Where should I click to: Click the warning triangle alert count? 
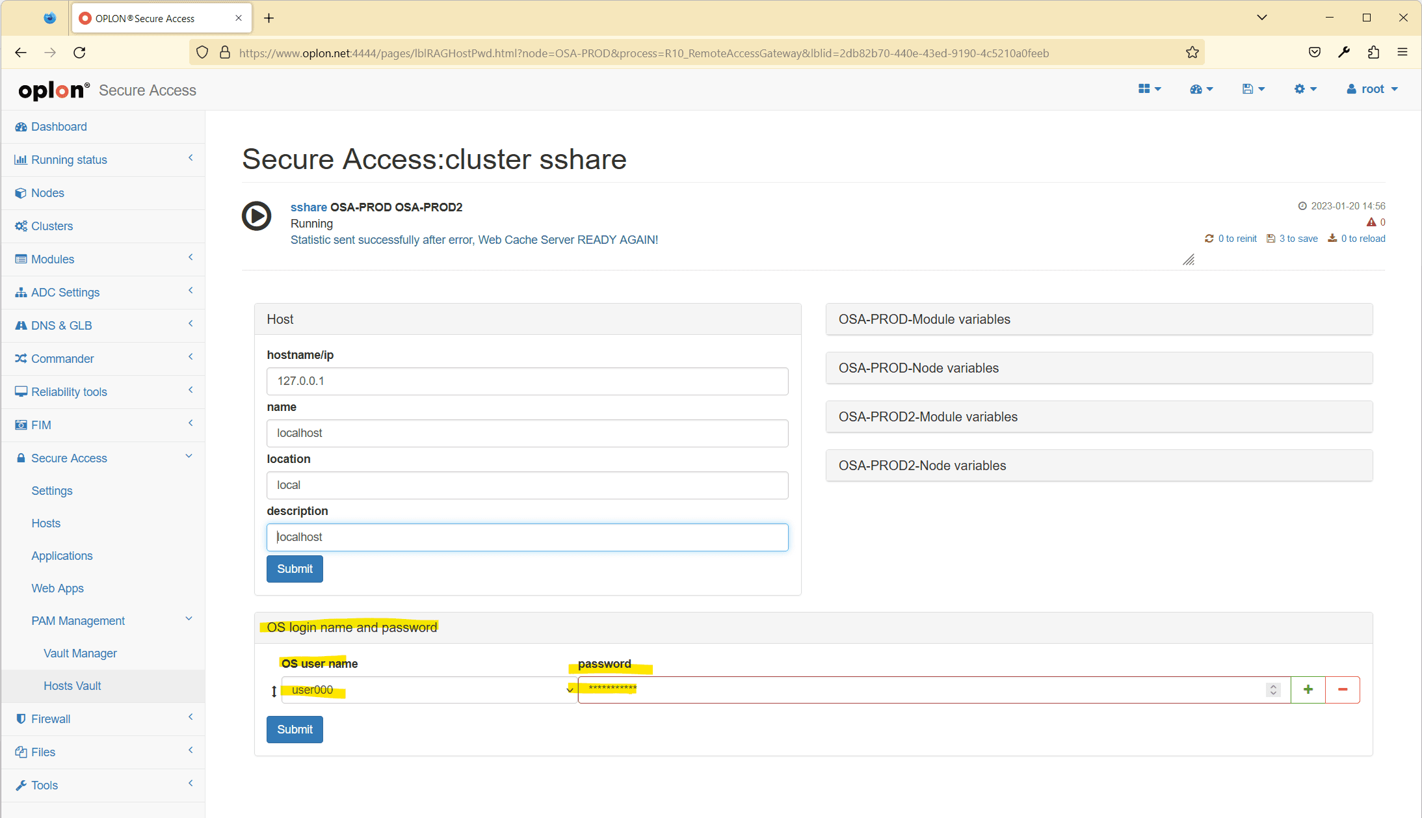[1376, 222]
